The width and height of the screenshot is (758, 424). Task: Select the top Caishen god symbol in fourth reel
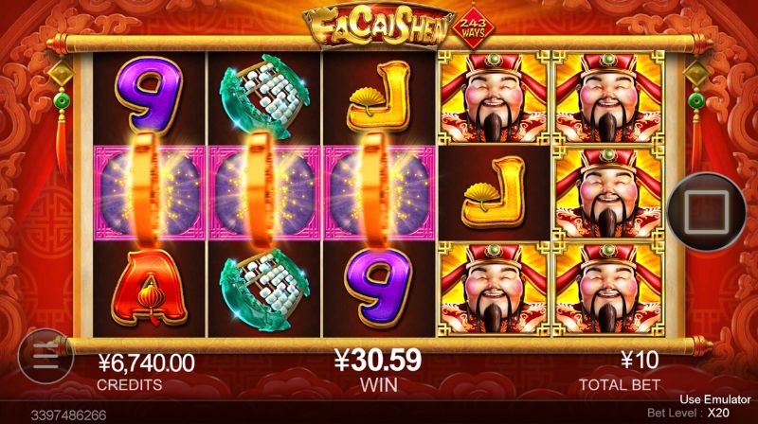click(494, 98)
